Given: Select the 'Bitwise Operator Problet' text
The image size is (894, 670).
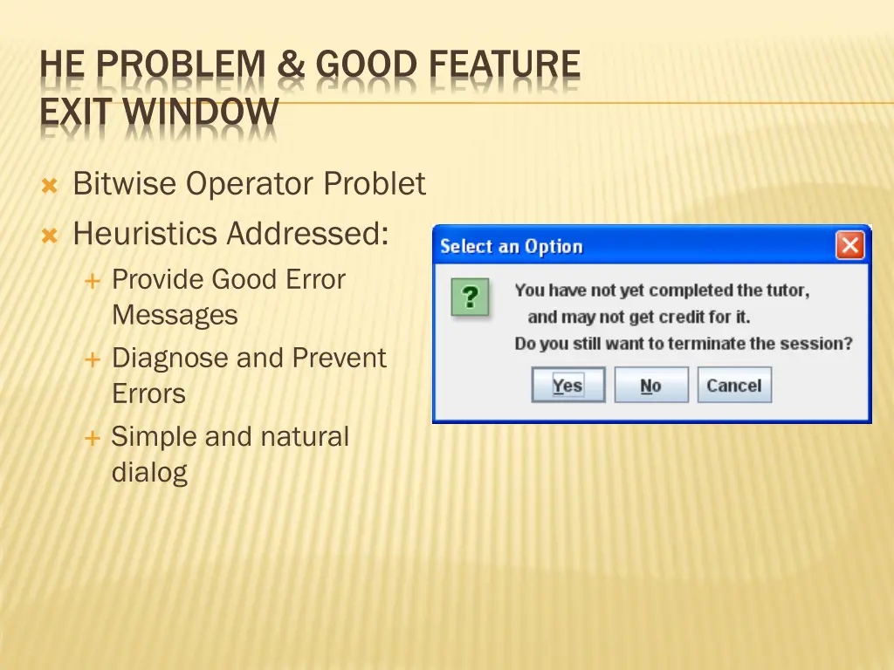Looking at the screenshot, I should (249, 184).
